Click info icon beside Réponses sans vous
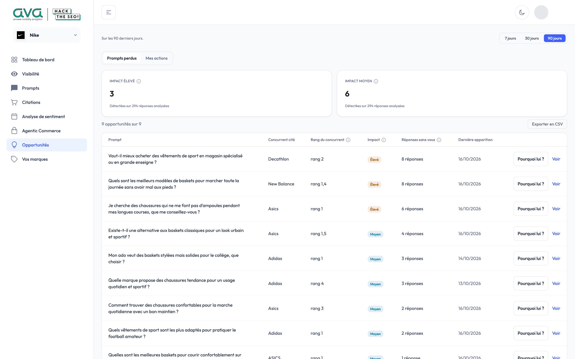 [x=439, y=140]
